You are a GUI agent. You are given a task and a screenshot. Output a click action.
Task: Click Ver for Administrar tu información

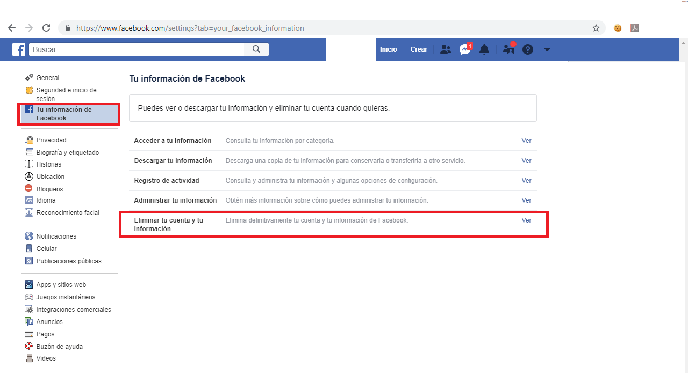526,200
